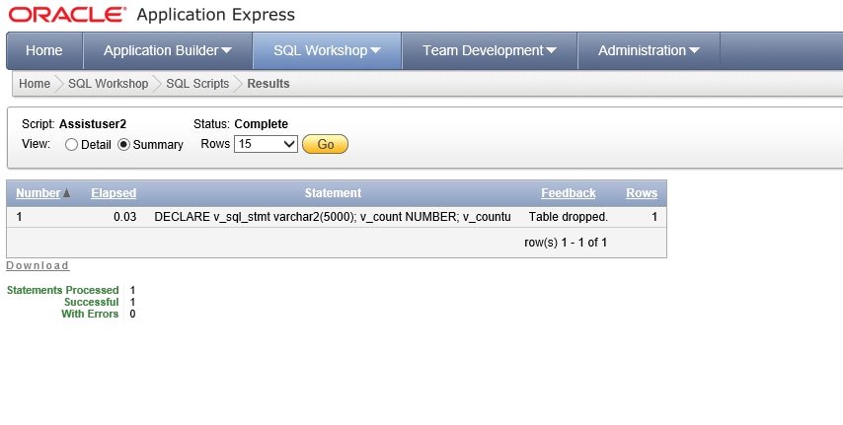Click the Statement column header
Viewport: 843px width, 425px height.
(333, 193)
